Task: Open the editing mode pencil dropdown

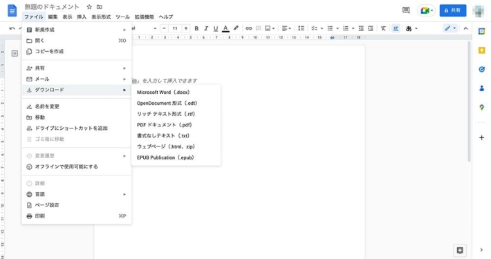Action: [x=450, y=28]
